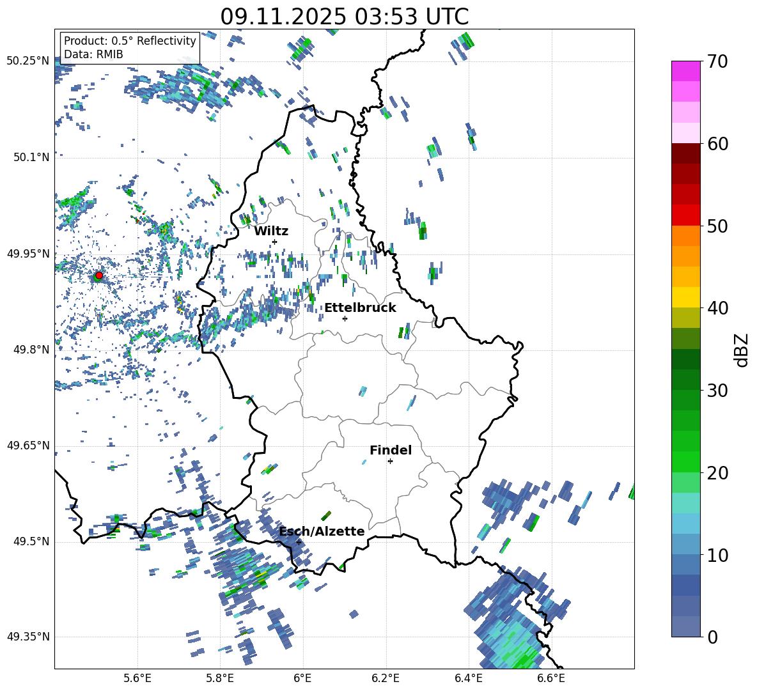Click the bright red colorbar segment near 50
Screen dimensions: 757x691
[x=685, y=215]
